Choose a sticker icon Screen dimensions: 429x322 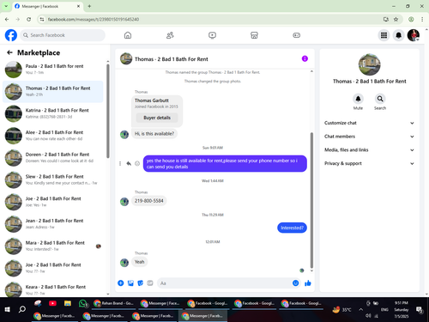(x=140, y=283)
